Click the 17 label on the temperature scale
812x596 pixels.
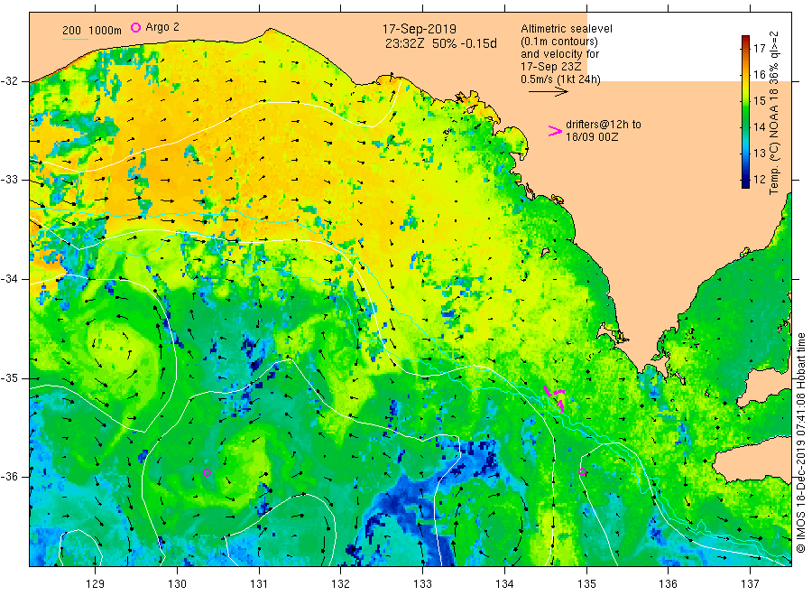click(x=759, y=48)
